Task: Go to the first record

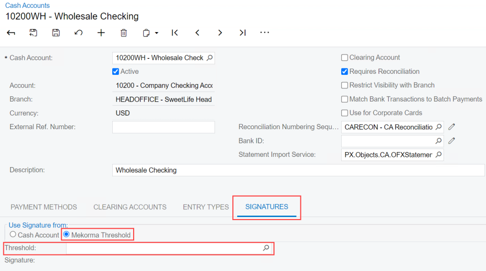Action: coord(175,33)
